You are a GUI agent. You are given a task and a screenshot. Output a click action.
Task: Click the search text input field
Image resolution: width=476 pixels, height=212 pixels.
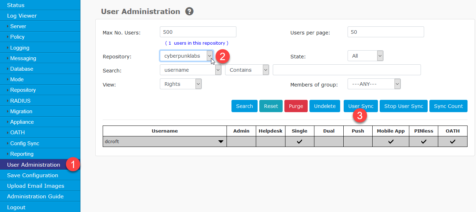pyautogui.click(x=347, y=70)
